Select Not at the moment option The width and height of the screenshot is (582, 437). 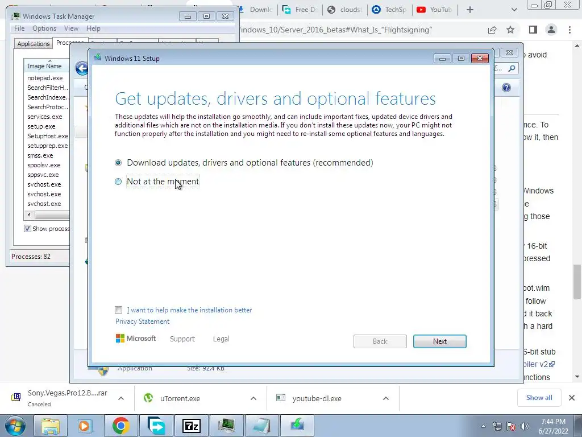[x=157, y=182]
